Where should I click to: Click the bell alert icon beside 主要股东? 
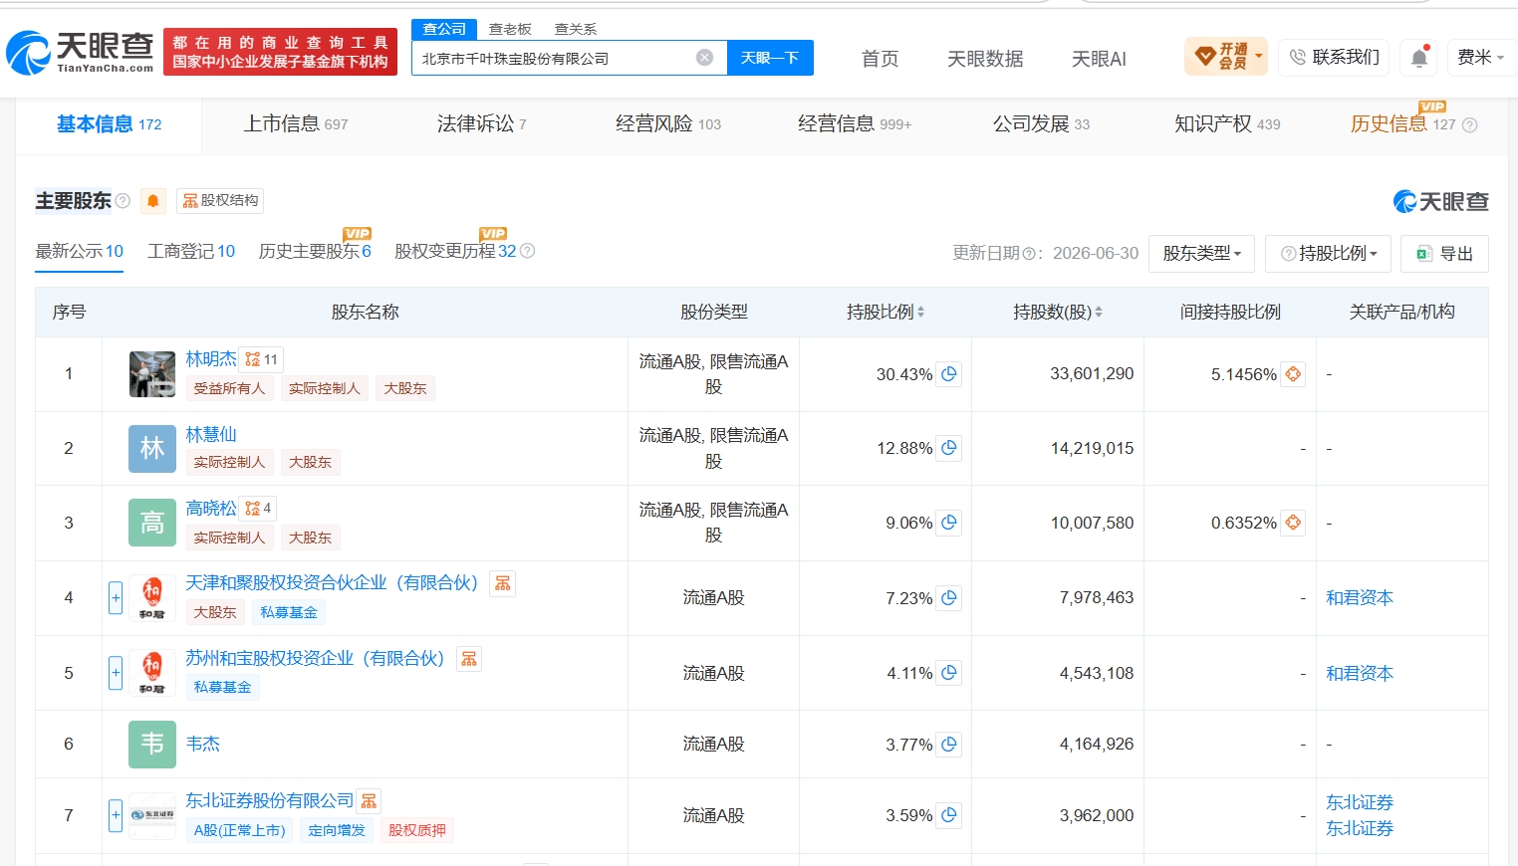[153, 201]
